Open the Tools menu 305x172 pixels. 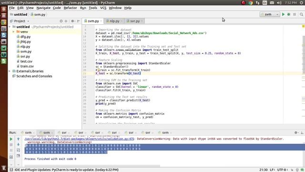tap(93, 8)
